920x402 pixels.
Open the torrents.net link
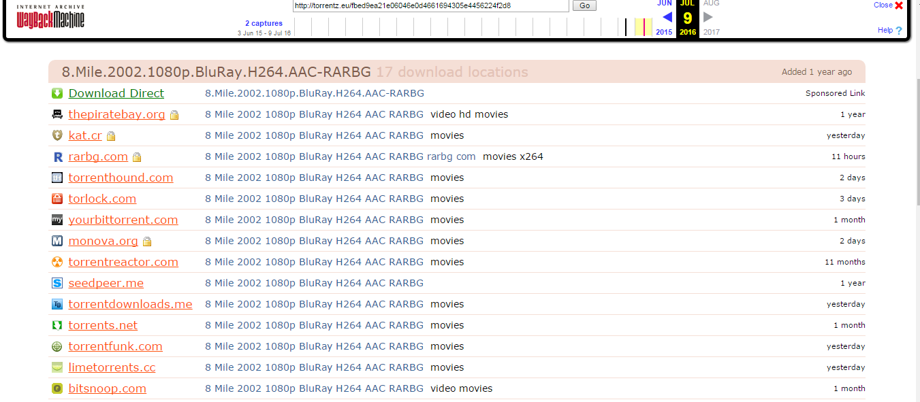(x=103, y=325)
